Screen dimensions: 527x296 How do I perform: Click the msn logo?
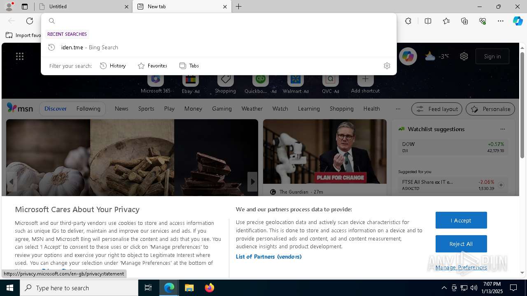point(20,108)
